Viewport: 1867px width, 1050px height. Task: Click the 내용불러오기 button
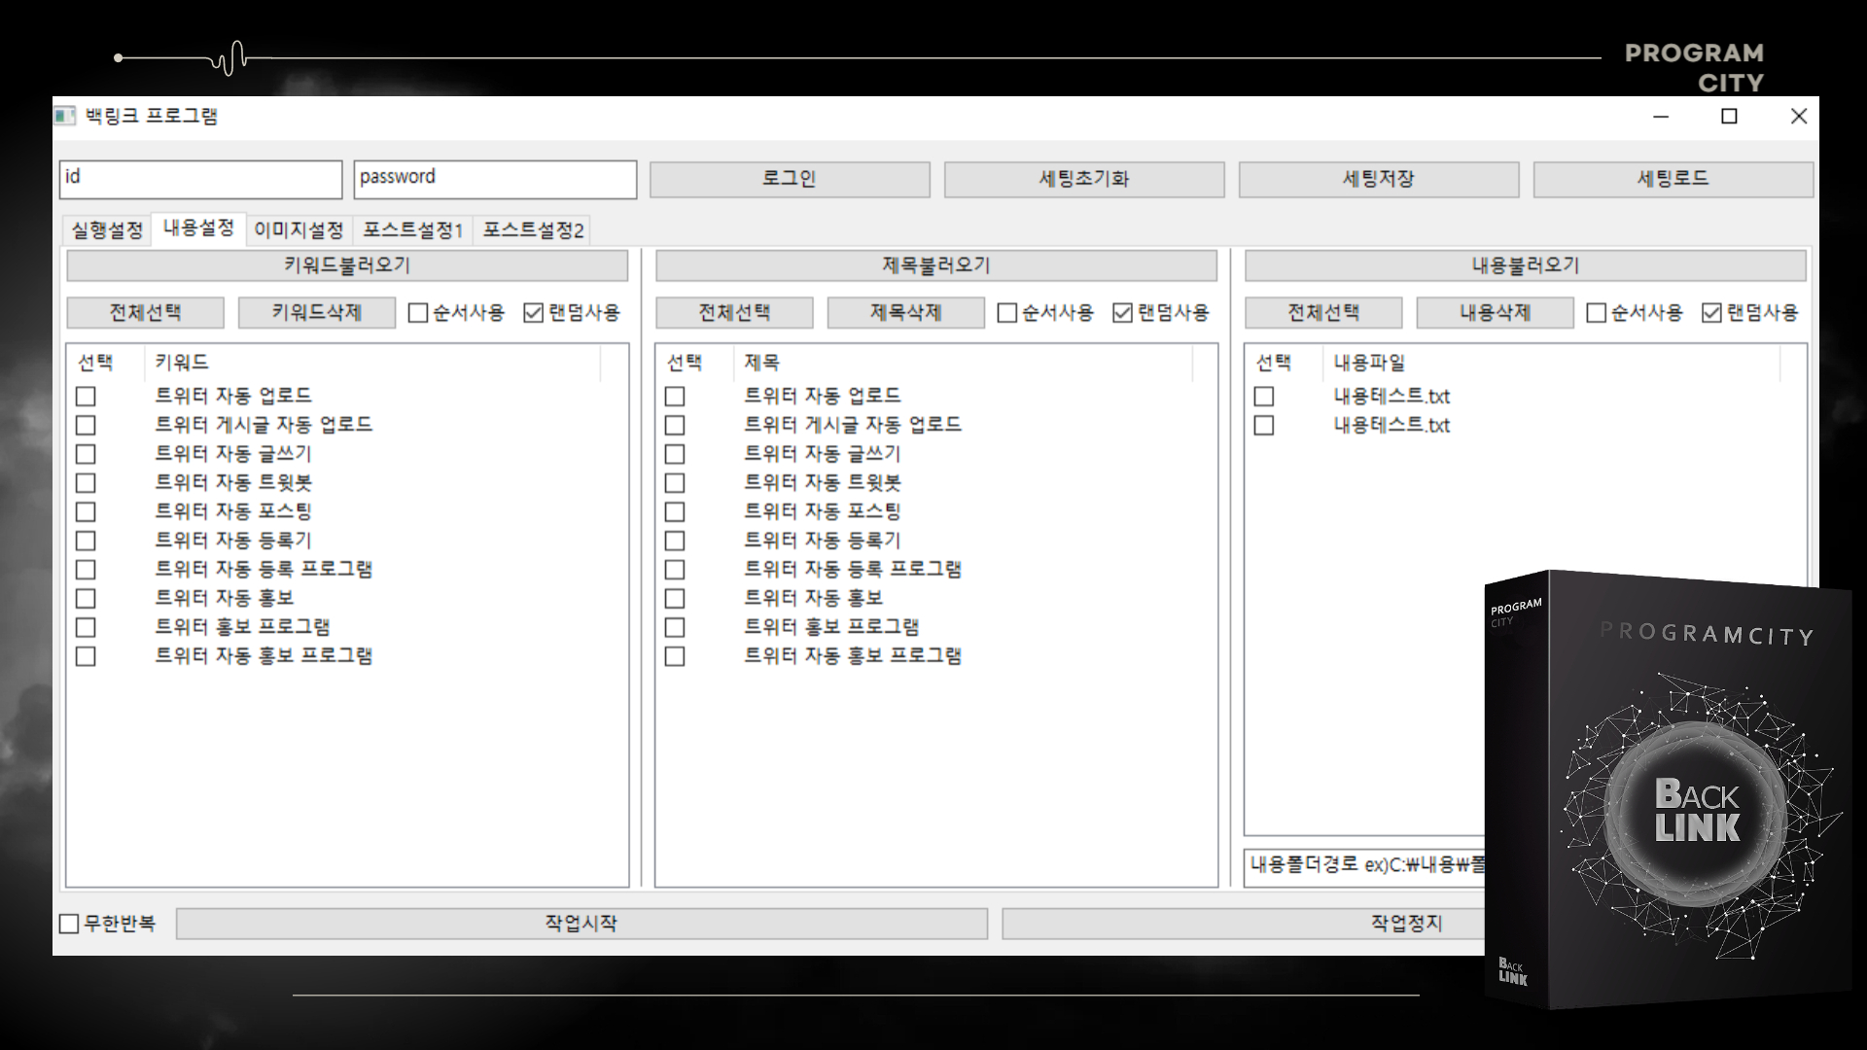1526,265
